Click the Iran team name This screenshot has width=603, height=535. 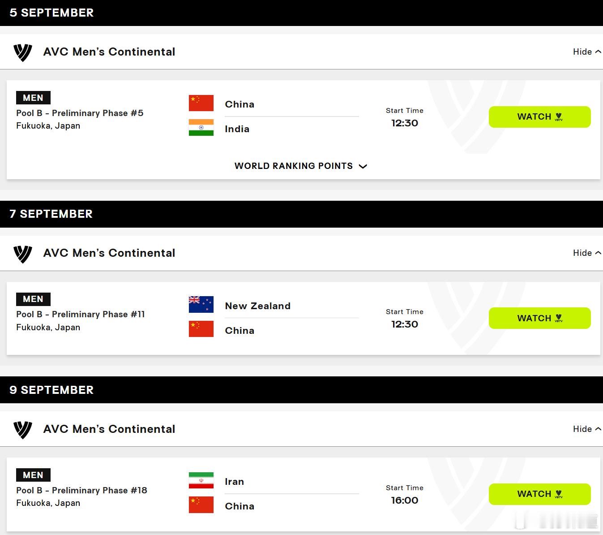click(x=235, y=482)
